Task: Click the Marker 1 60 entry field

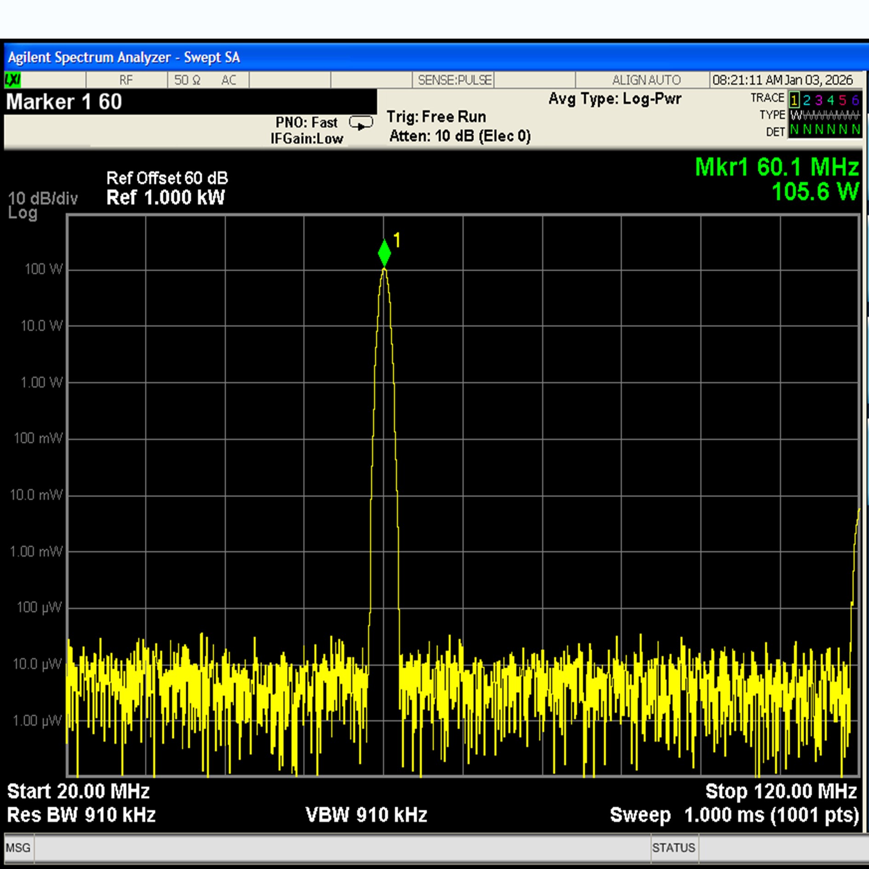Action: pyautogui.click(x=190, y=102)
